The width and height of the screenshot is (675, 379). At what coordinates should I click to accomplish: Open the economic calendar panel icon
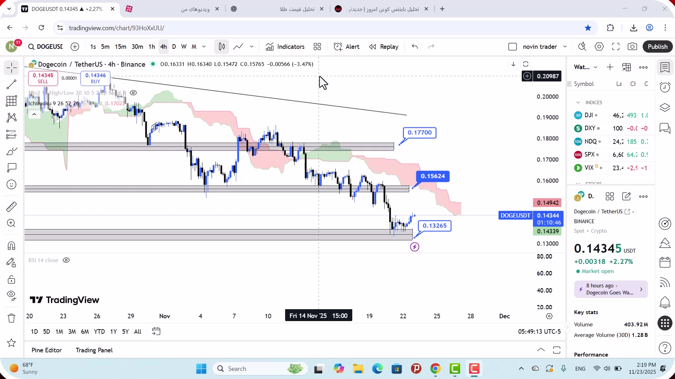click(x=665, y=262)
